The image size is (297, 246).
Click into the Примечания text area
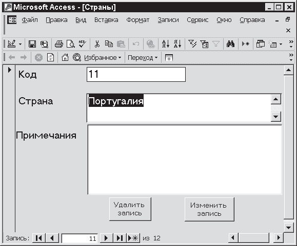click(x=185, y=160)
